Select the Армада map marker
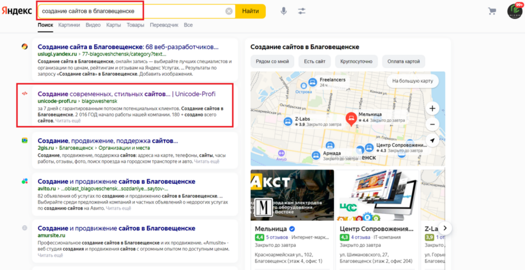Image resolution: width=525 pixels, height=270 pixels. pos(316,155)
